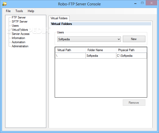The width and height of the screenshot is (159, 133).
Task: Open the Users node in the tree
Action: coord(15,26)
